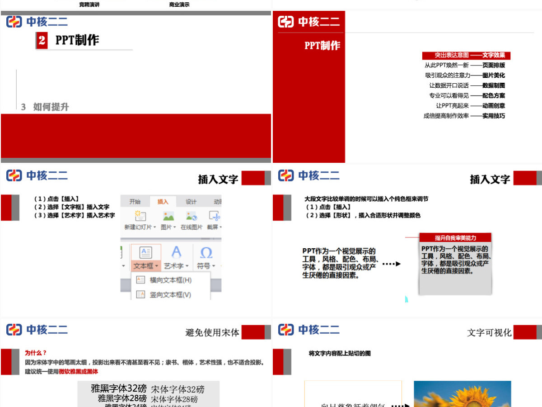Click the 艺术字 WordArt letter A icon

(x=177, y=252)
